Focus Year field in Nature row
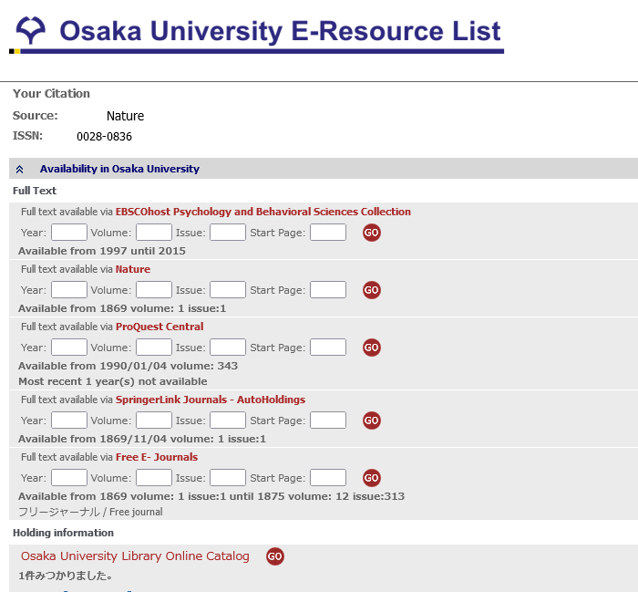The height and width of the screenshot is (592, 638). tap(68, 289)
